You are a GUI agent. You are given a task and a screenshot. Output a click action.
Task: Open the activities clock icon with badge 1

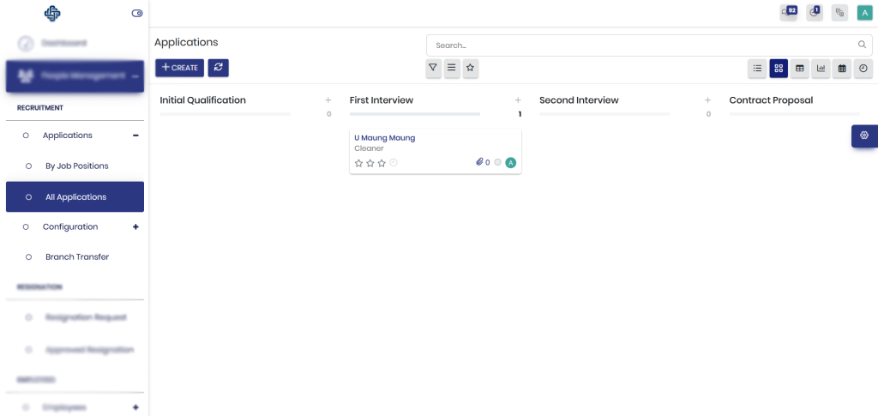(815, 13)
